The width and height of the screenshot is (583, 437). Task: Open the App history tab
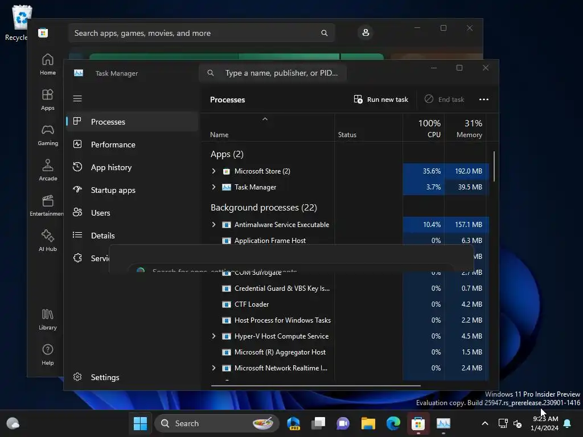(132, 167)
